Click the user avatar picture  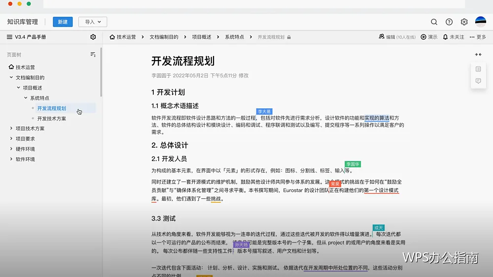coord(480,22)
